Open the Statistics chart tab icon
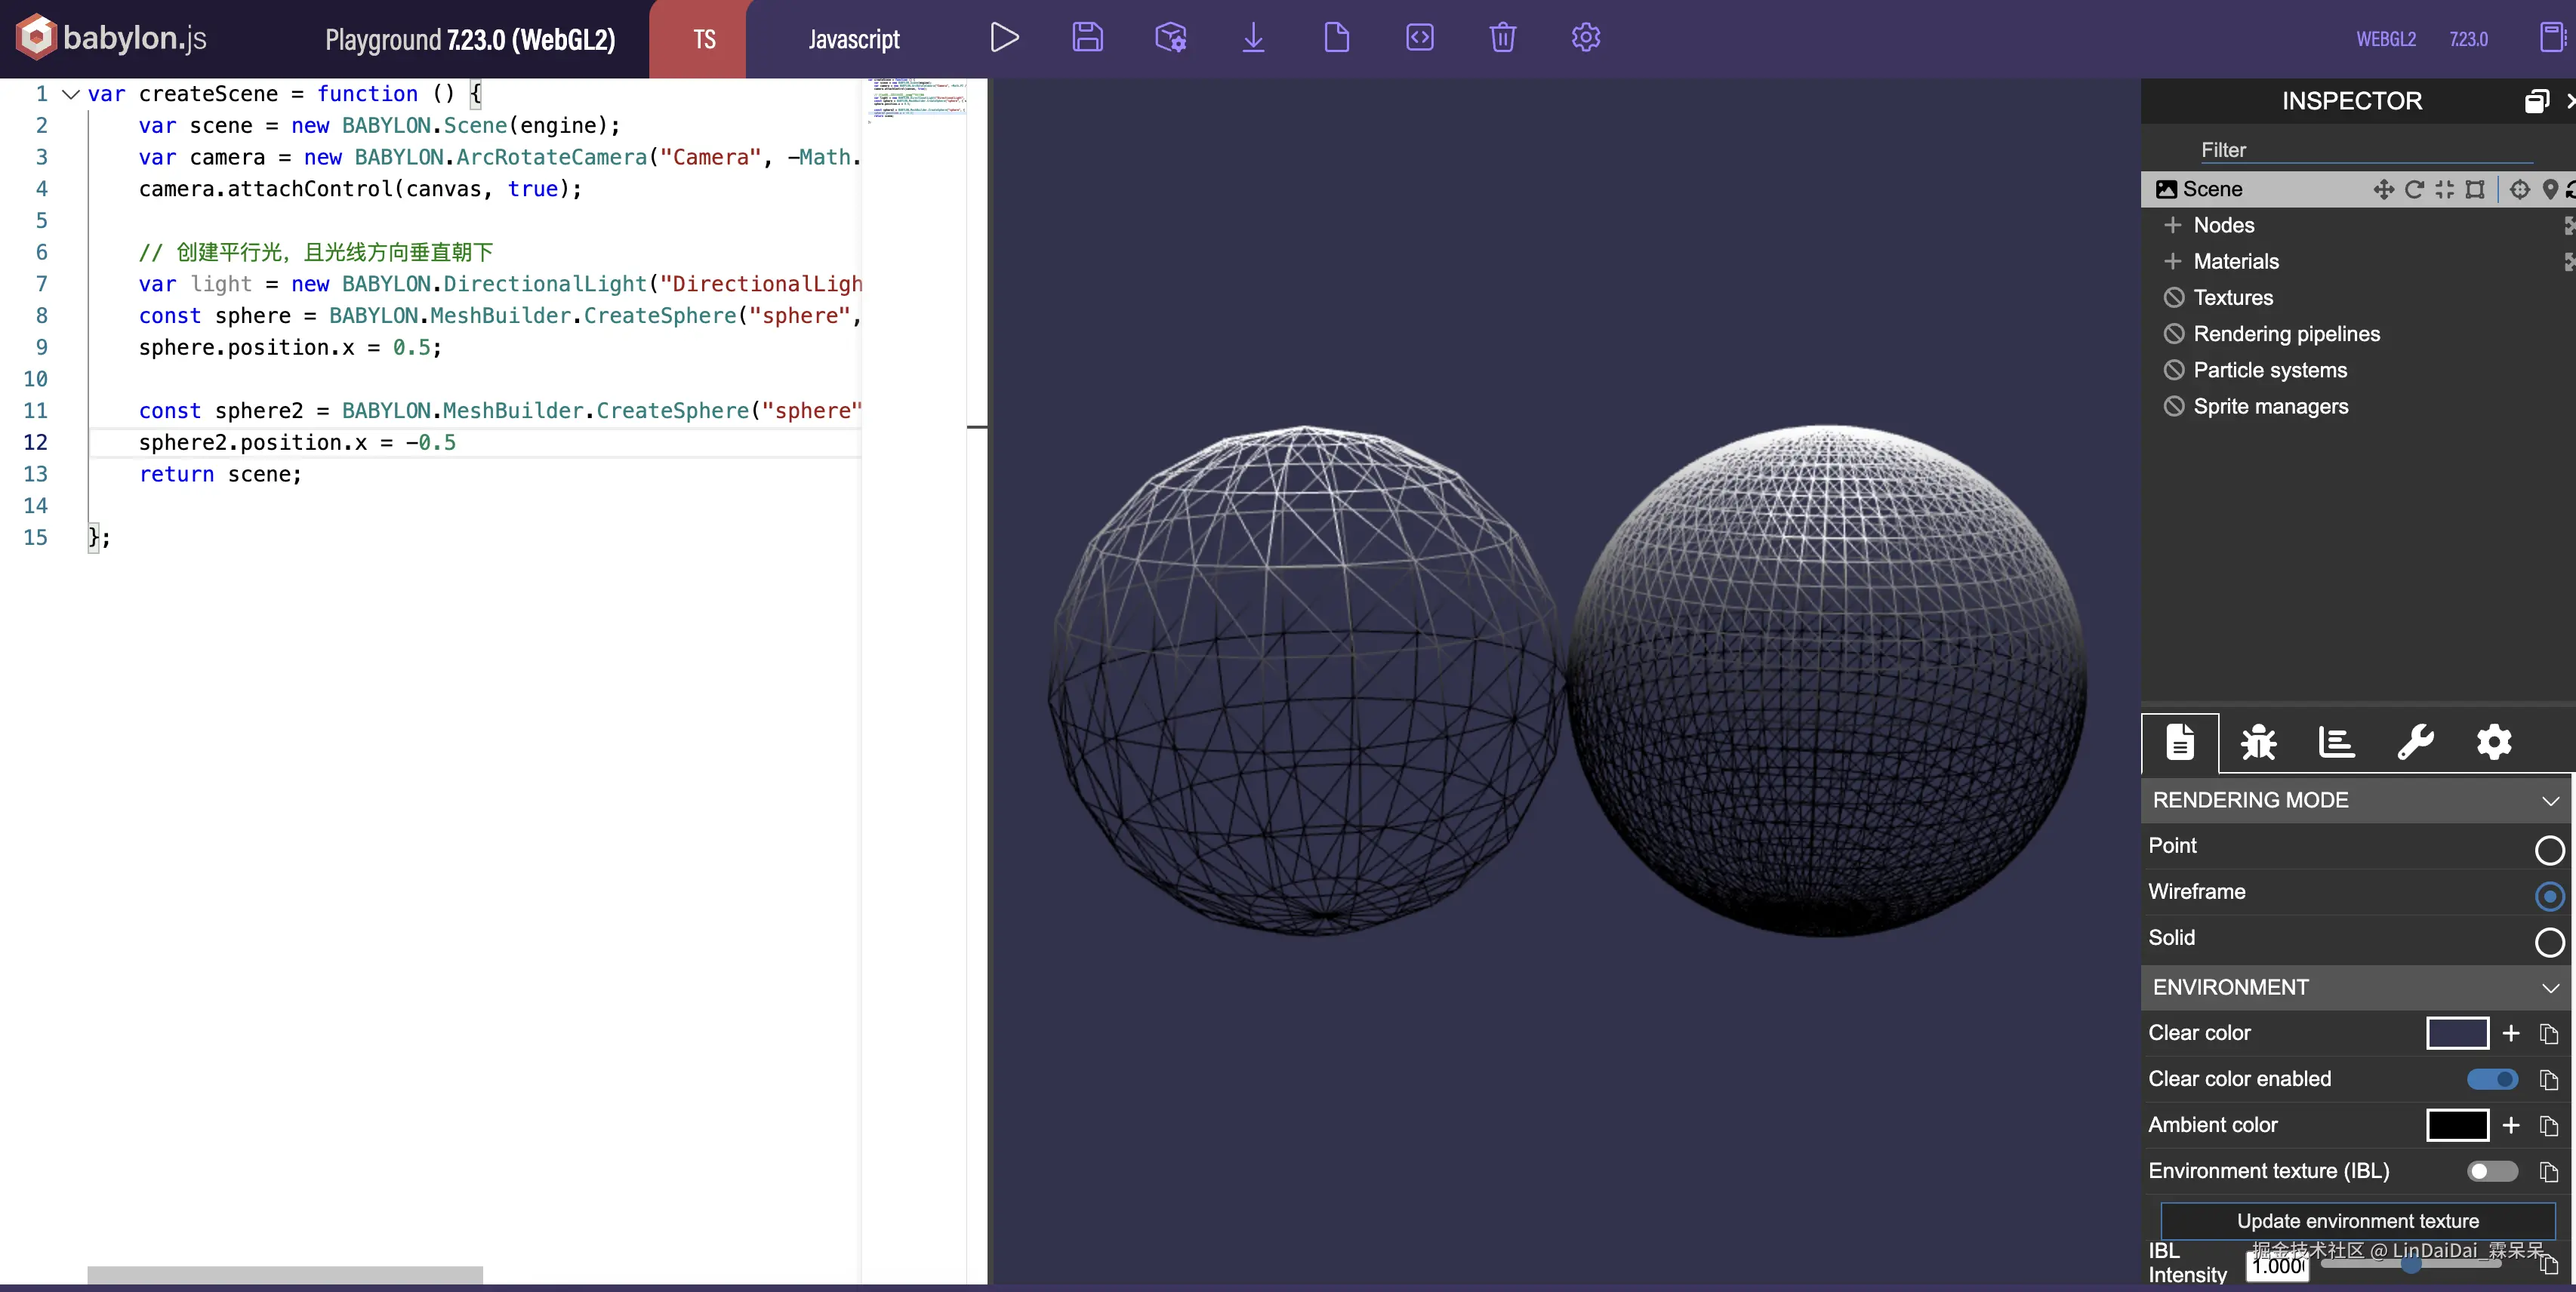 pyautogui.click(x=2336, y=743)
